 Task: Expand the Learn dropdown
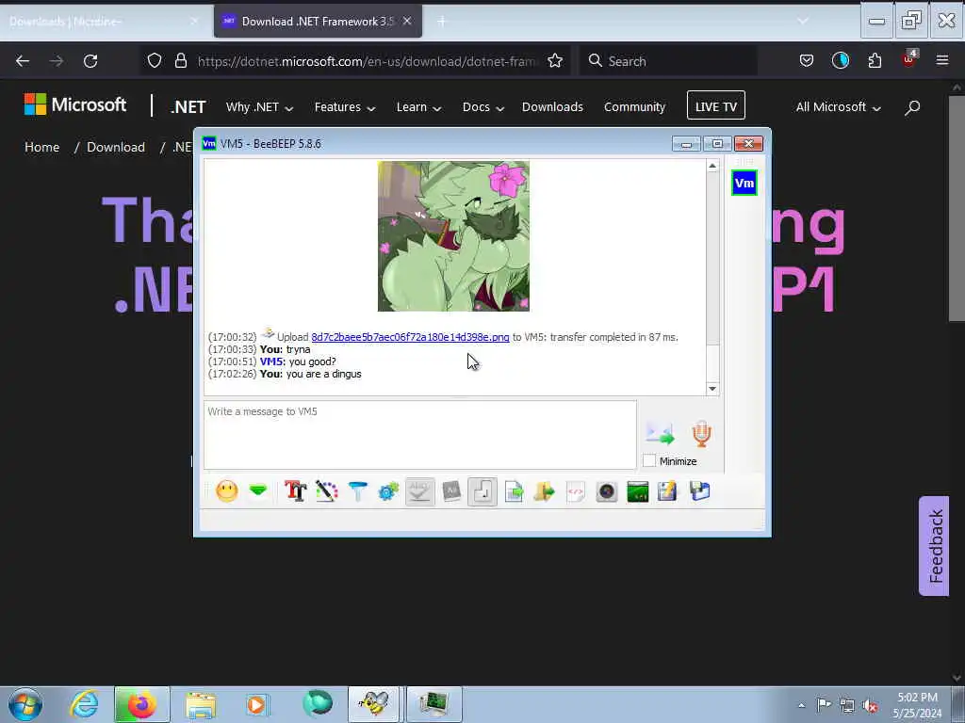(418, 107)
